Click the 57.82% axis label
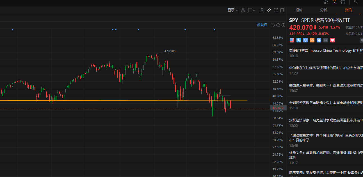363x177 pixels. (x=278, y=67)
